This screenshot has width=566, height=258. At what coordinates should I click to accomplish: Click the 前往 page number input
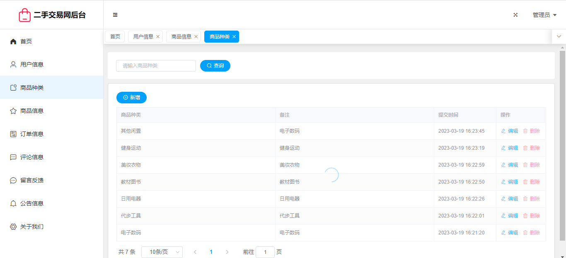(x=265, y=252)
